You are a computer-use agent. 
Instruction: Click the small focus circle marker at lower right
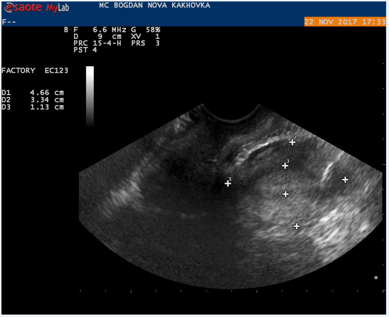pos(375,277)
